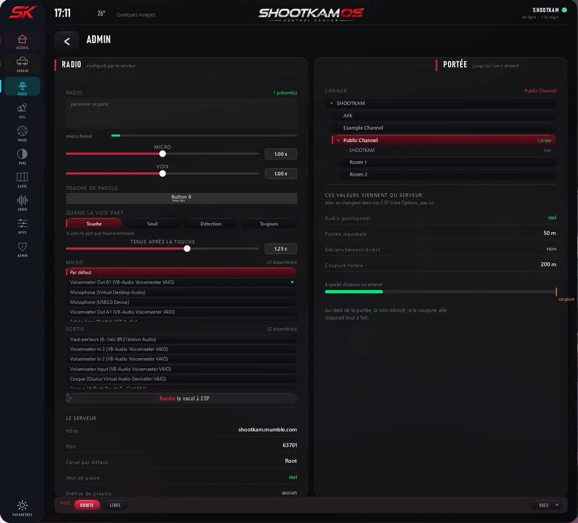578x523 pixels.
Task: Click shootkam.mumble.com host value
Action: click(268, 430)
